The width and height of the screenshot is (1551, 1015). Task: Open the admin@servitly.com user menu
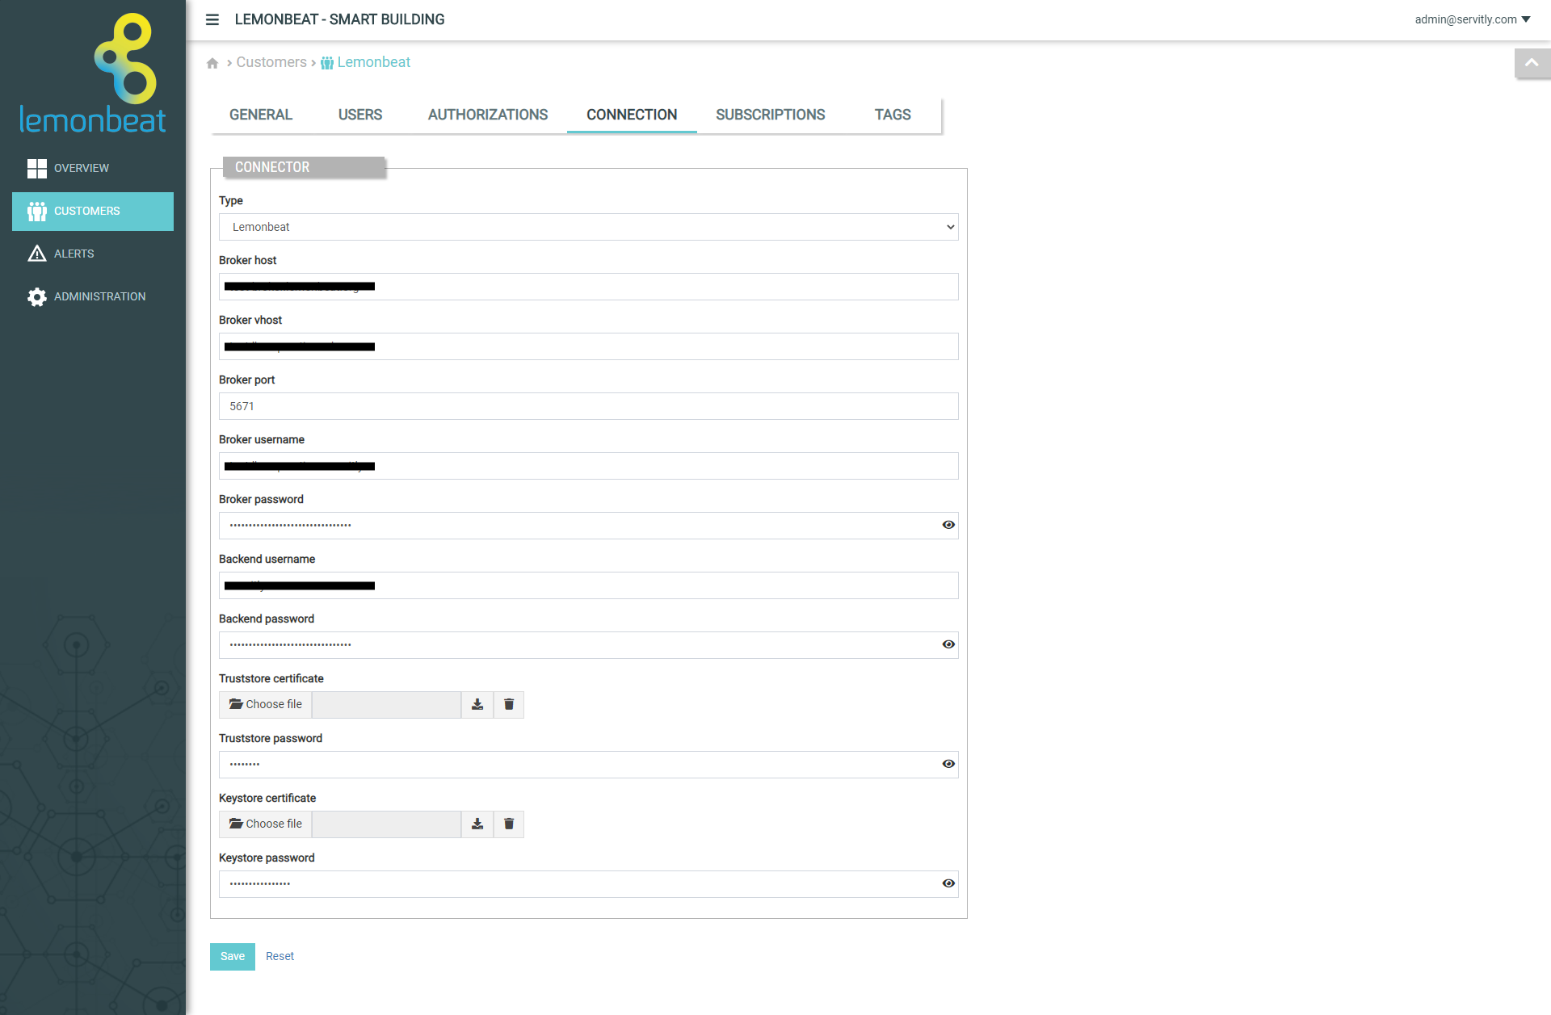click(1473, 19)
